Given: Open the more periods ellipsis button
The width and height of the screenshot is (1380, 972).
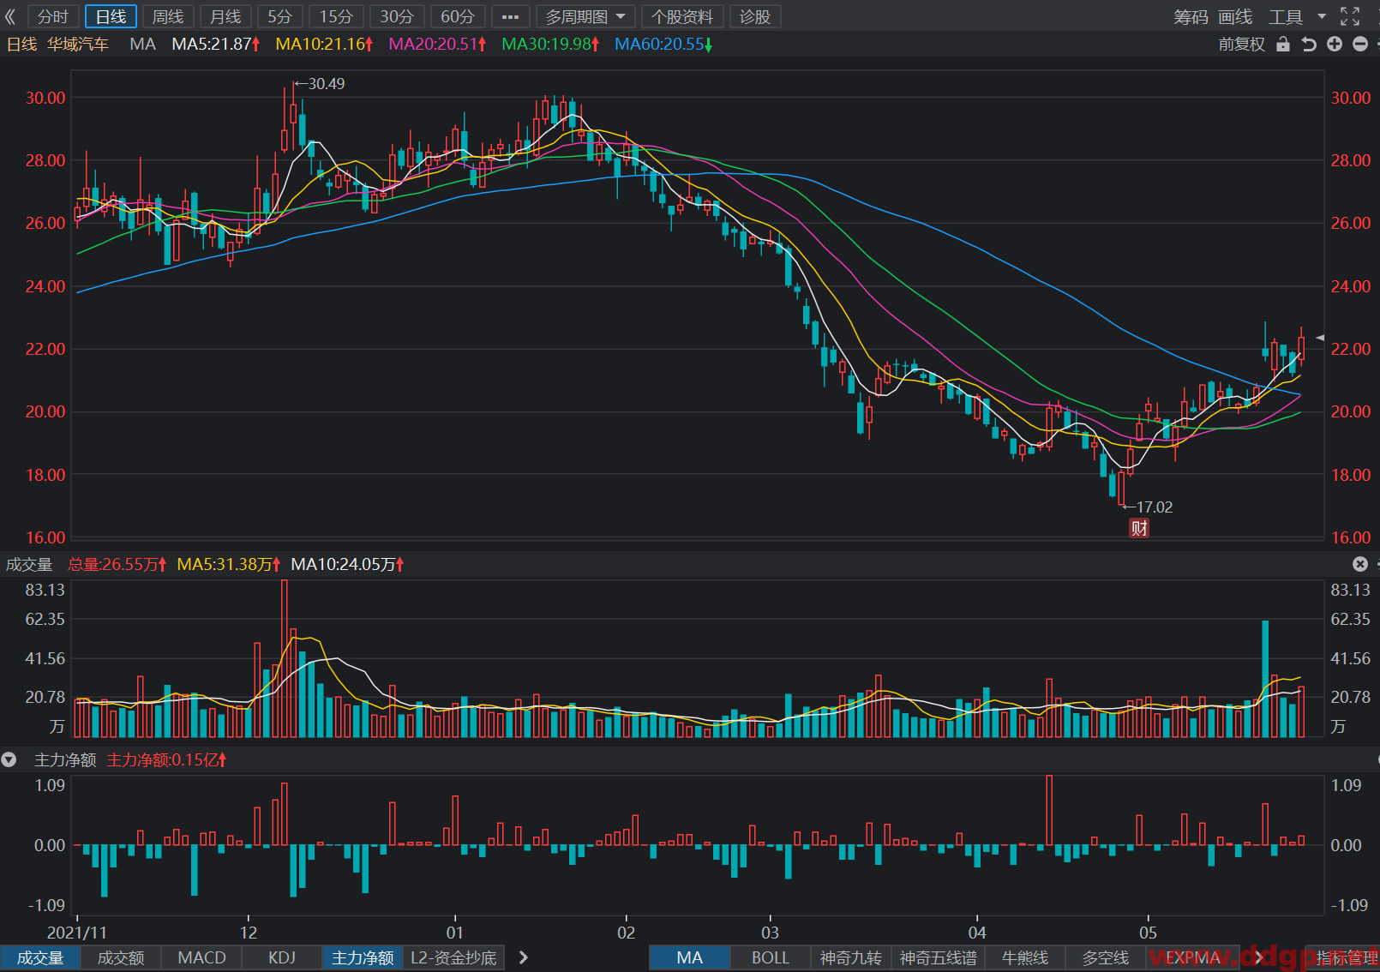Looking at the screenshot, I should pos(510,16).
